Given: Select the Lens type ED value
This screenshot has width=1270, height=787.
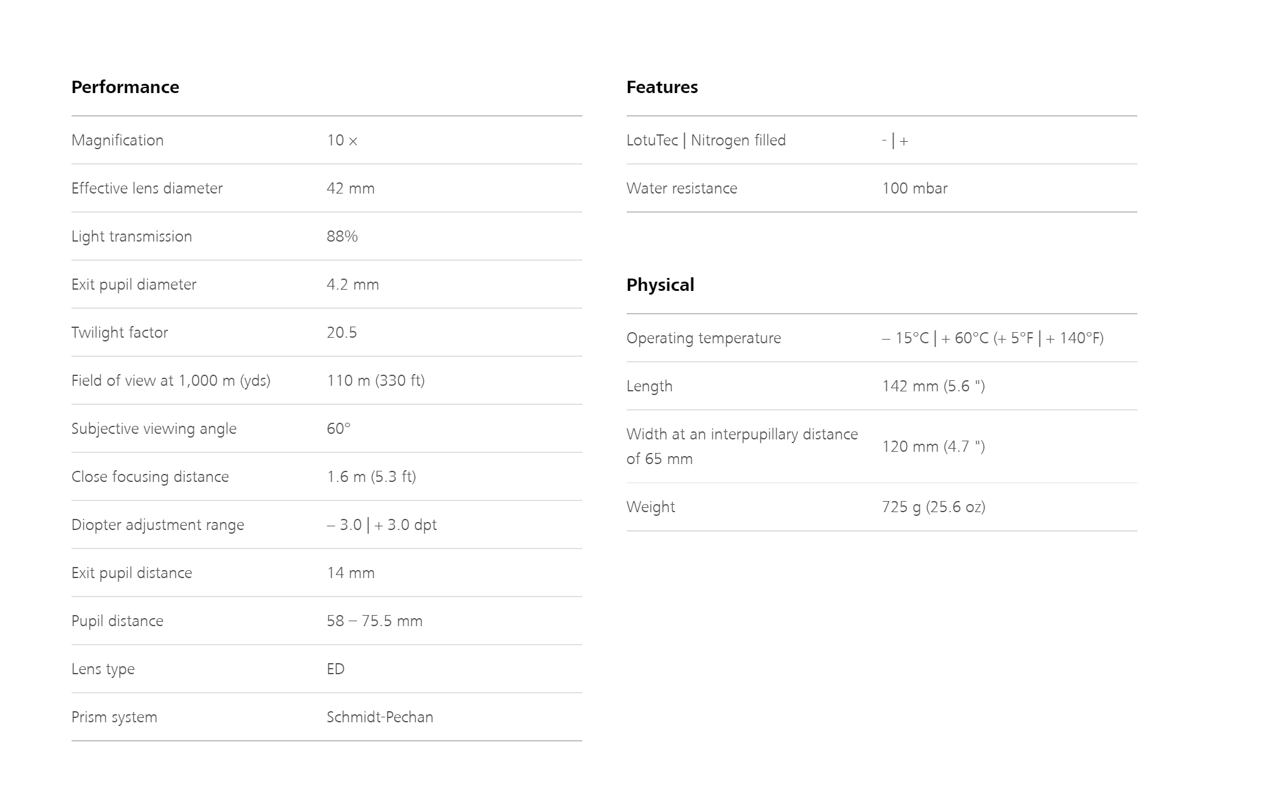Looking at the screenshot, I should [x=336, y=669].
